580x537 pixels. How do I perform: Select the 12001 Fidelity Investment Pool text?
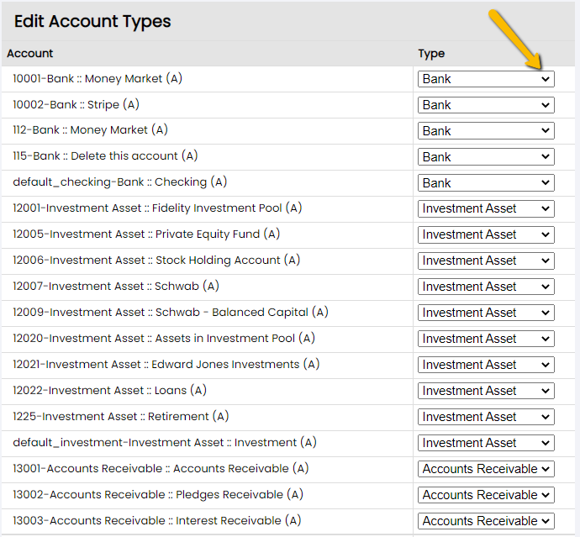[x=157, y=208]
